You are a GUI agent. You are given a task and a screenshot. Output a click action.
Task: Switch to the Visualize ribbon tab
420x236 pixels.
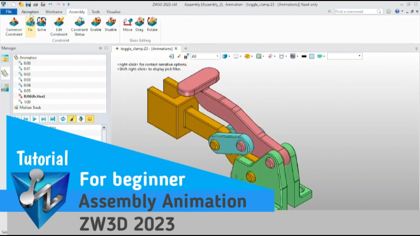point(114,12)
